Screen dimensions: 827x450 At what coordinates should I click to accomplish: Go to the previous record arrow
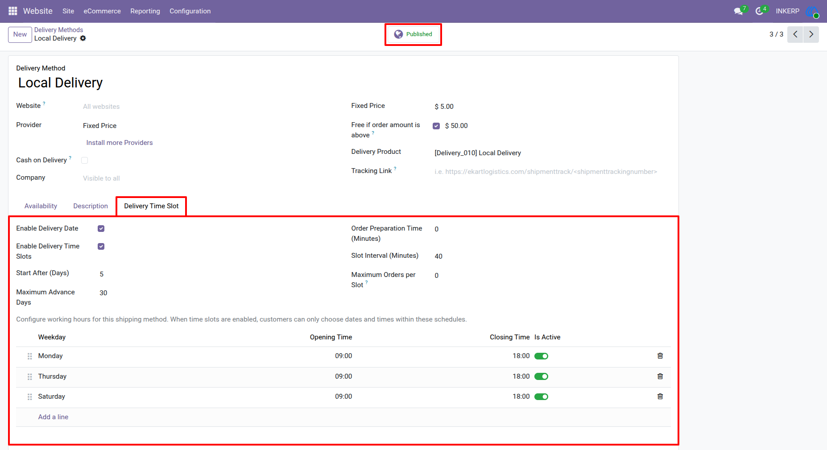[795, 34]
